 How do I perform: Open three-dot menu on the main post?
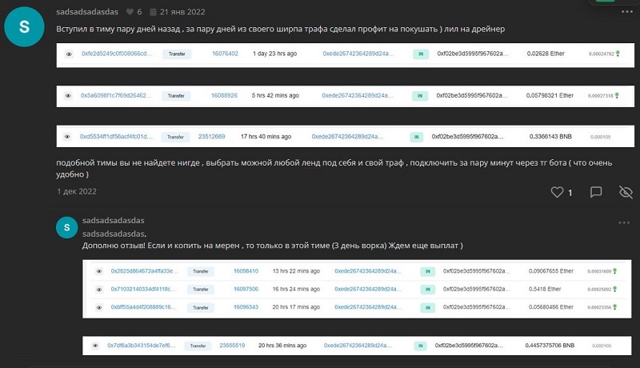[x=624, y=13]
